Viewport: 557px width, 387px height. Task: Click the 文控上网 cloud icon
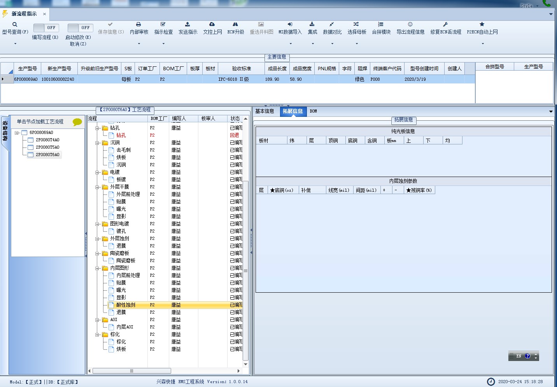pyautogui.click(x=212, y=24)
